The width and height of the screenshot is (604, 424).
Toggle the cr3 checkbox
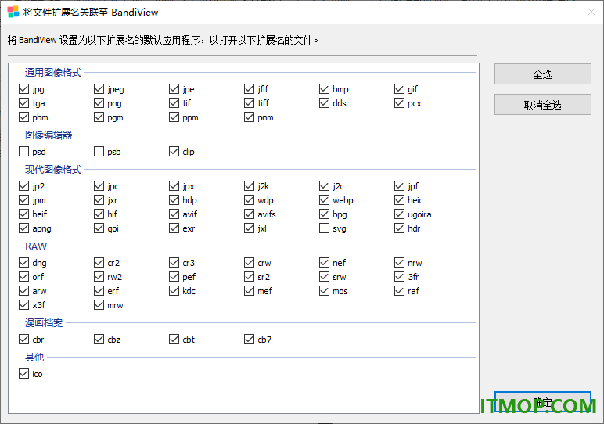click(x=174, y=263)
